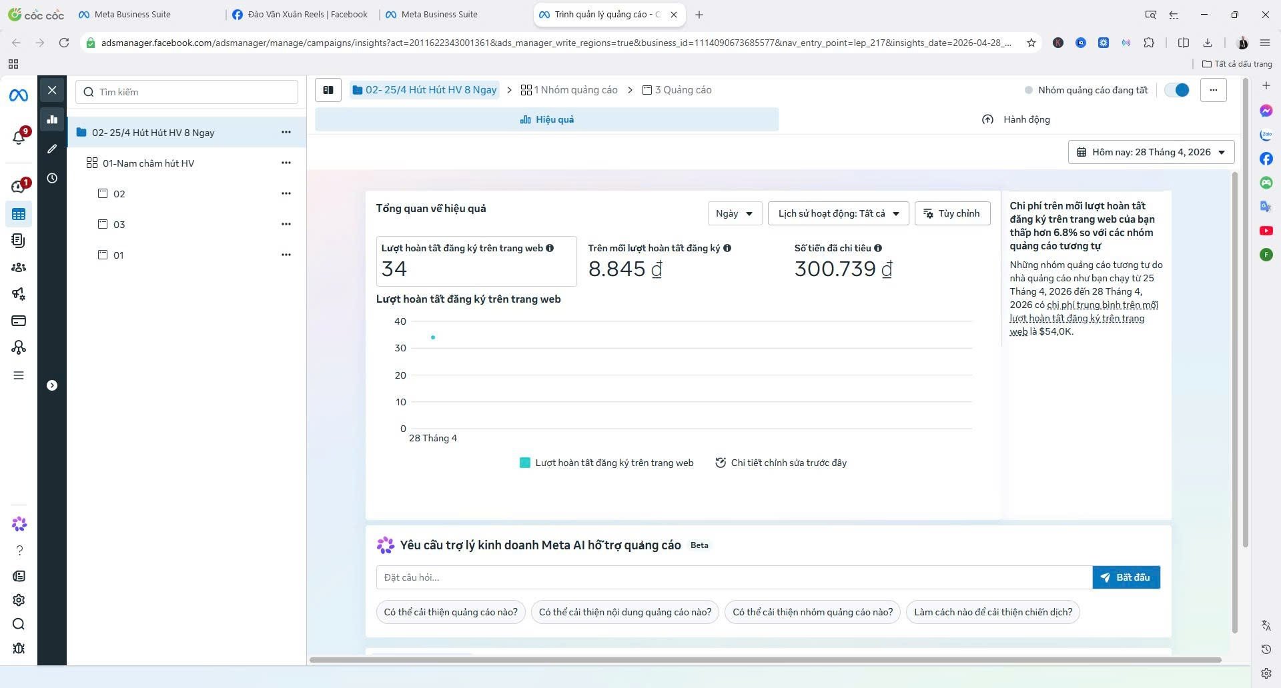The image size is (1281, 688).
Task: Click the Lượt hoàn tất đăng ký metric card
Action: pyautogui.click(x=476, y=261)
